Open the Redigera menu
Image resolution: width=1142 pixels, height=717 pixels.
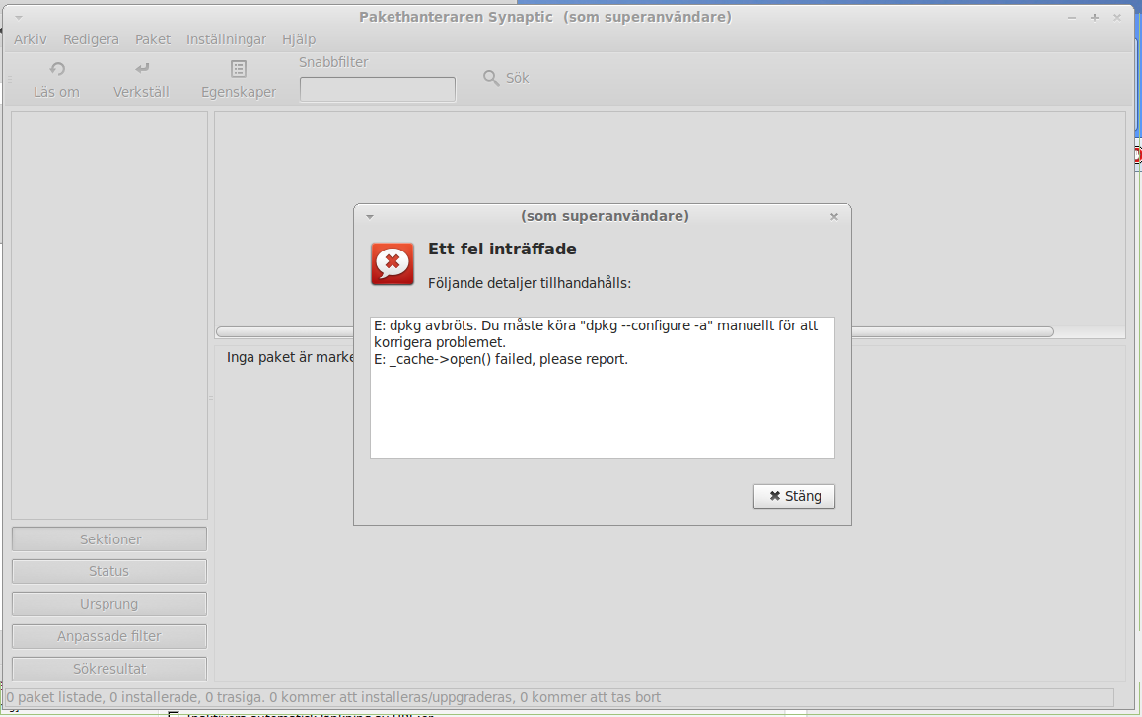pos(91,39)
